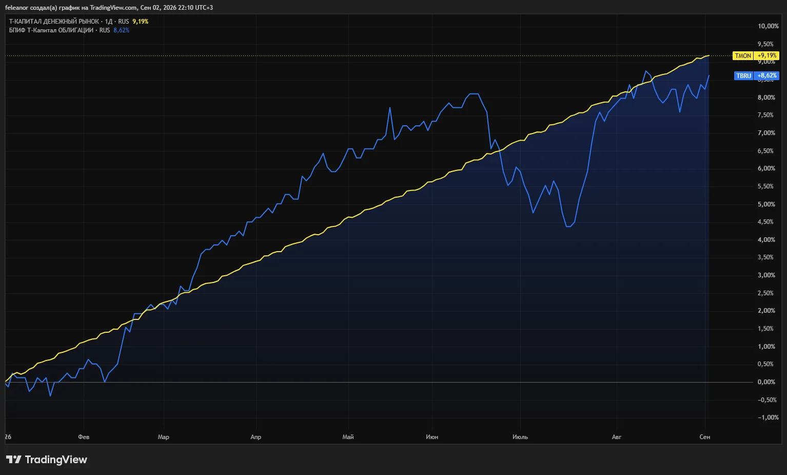
Task: Click the Май month label on time axis
Action: 348,437
